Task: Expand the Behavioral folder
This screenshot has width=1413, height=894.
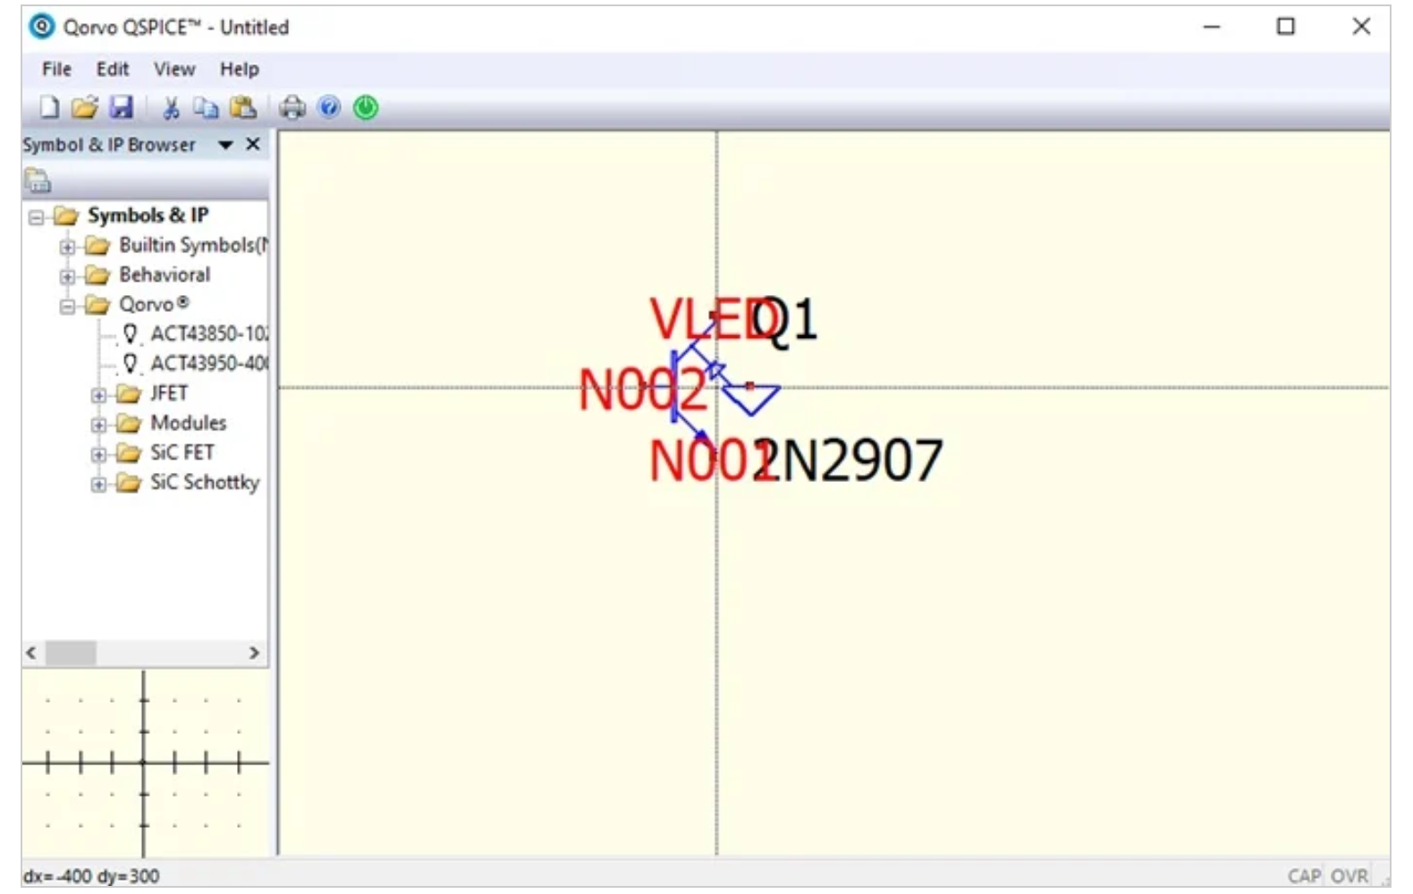Action: pos(67,275)
